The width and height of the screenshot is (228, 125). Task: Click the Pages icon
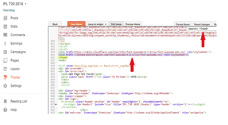point(5,60)
